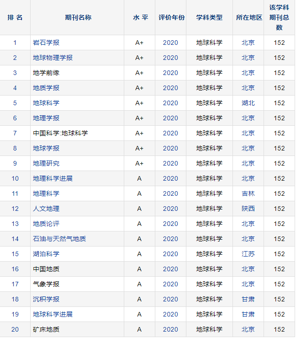The image size is (296, 338).
Task: Click the 期刊名称 column header
Action: [x=78, y=17]
